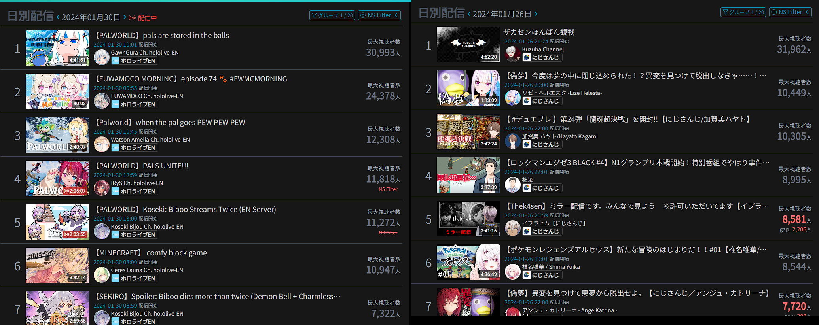This screenshot has width=819, height=325.
Task: Open Gawr Gura channel avatar
Action: [101, 57]
